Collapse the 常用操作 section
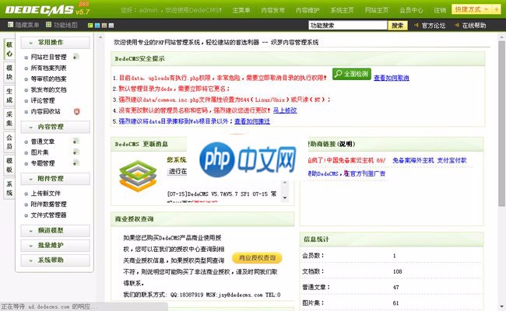 (x=55, y=43)
